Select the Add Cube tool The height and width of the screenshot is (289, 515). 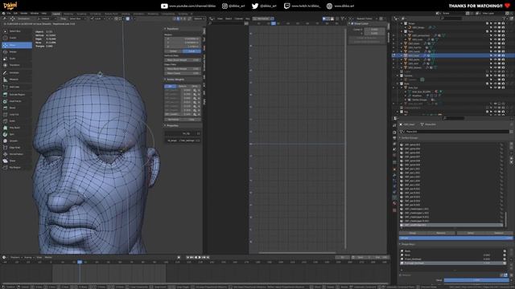coord(16,88)
